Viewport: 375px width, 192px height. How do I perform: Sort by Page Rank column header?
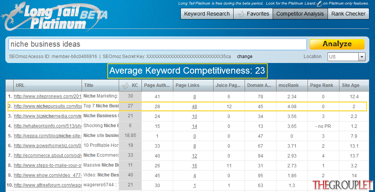[x=323, y=85]
